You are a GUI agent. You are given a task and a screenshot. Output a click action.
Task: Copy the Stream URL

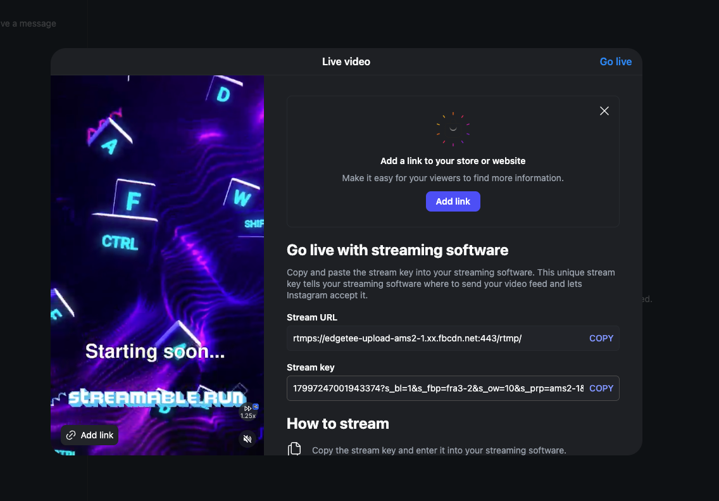601,339
